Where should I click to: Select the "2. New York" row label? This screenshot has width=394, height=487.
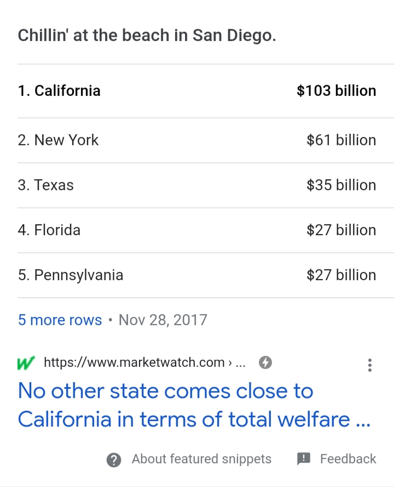[x=58, y=140]
